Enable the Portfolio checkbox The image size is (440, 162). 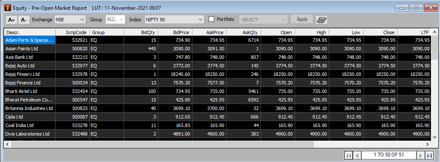[212, 19]
